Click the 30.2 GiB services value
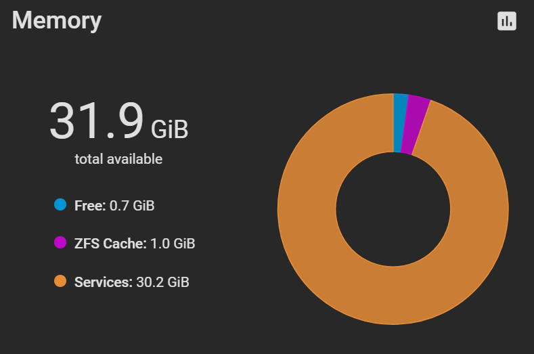This screenshot has width=534, height=354. tap(162, 282)
